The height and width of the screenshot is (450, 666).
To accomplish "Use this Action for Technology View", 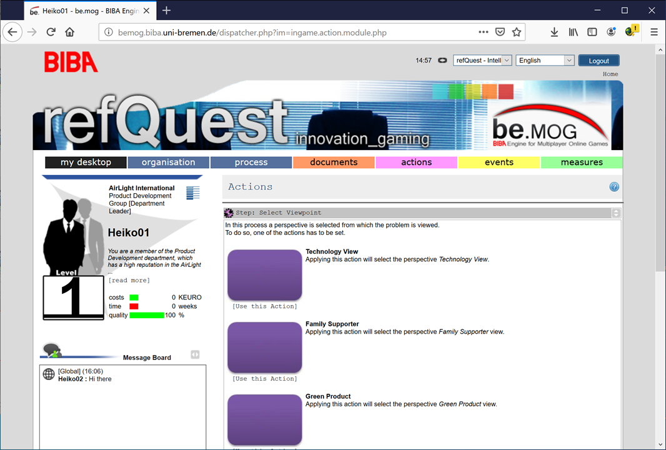I will pos(265,306).
